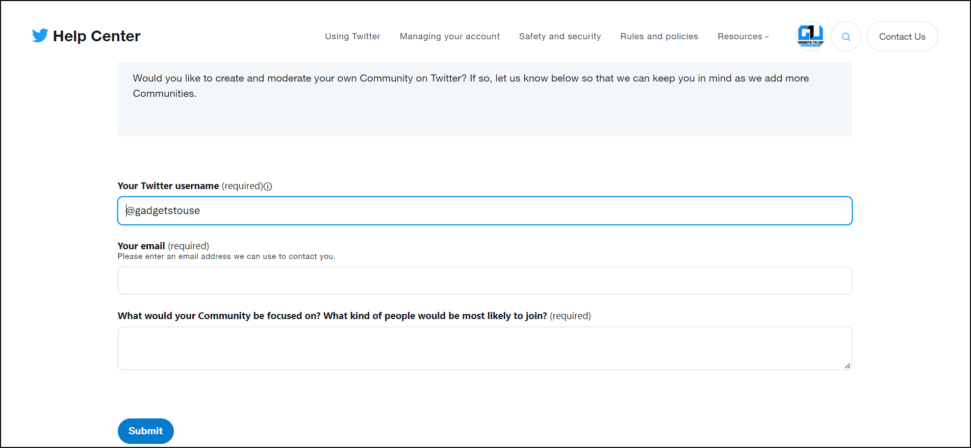This screenshot has width=971, height=448.
Task: Click the 'Would you like to create' paragraph
Action: click(471, 86)
